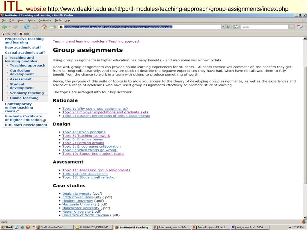Open the address bar URL history dropdown
The width and height of the screenshot is (307, 230).
(223, 27)
